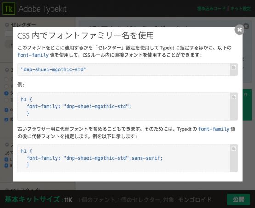This screenshot has height=208, width=255.
Task: Uncheck the checkbox labeled starting with B
Action: [6, 165]
